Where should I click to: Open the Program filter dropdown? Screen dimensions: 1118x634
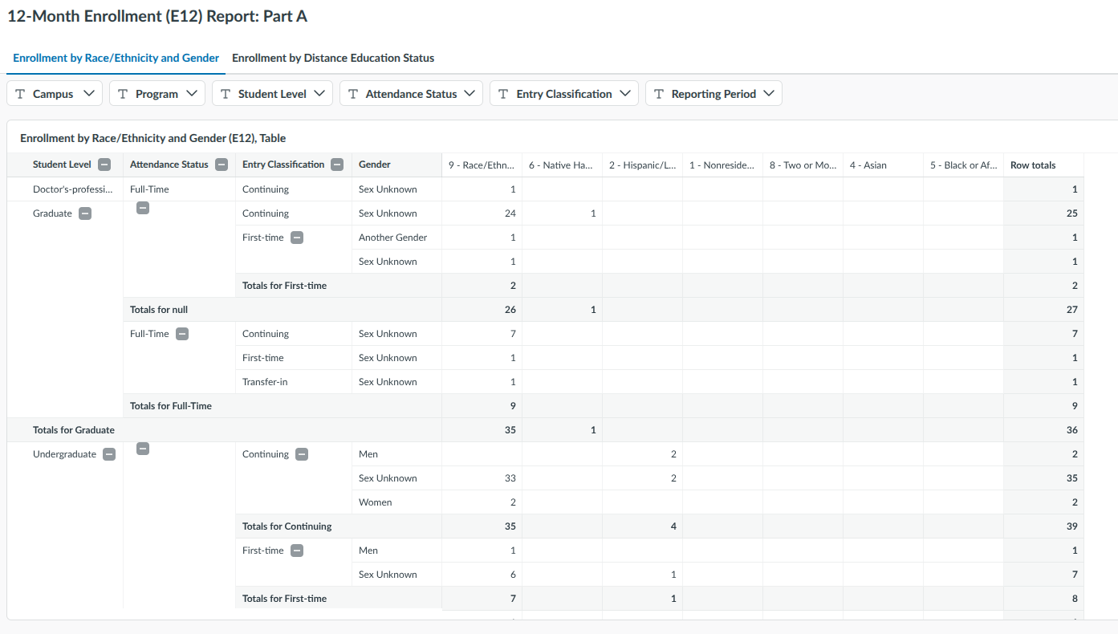(x=157, y=93)
